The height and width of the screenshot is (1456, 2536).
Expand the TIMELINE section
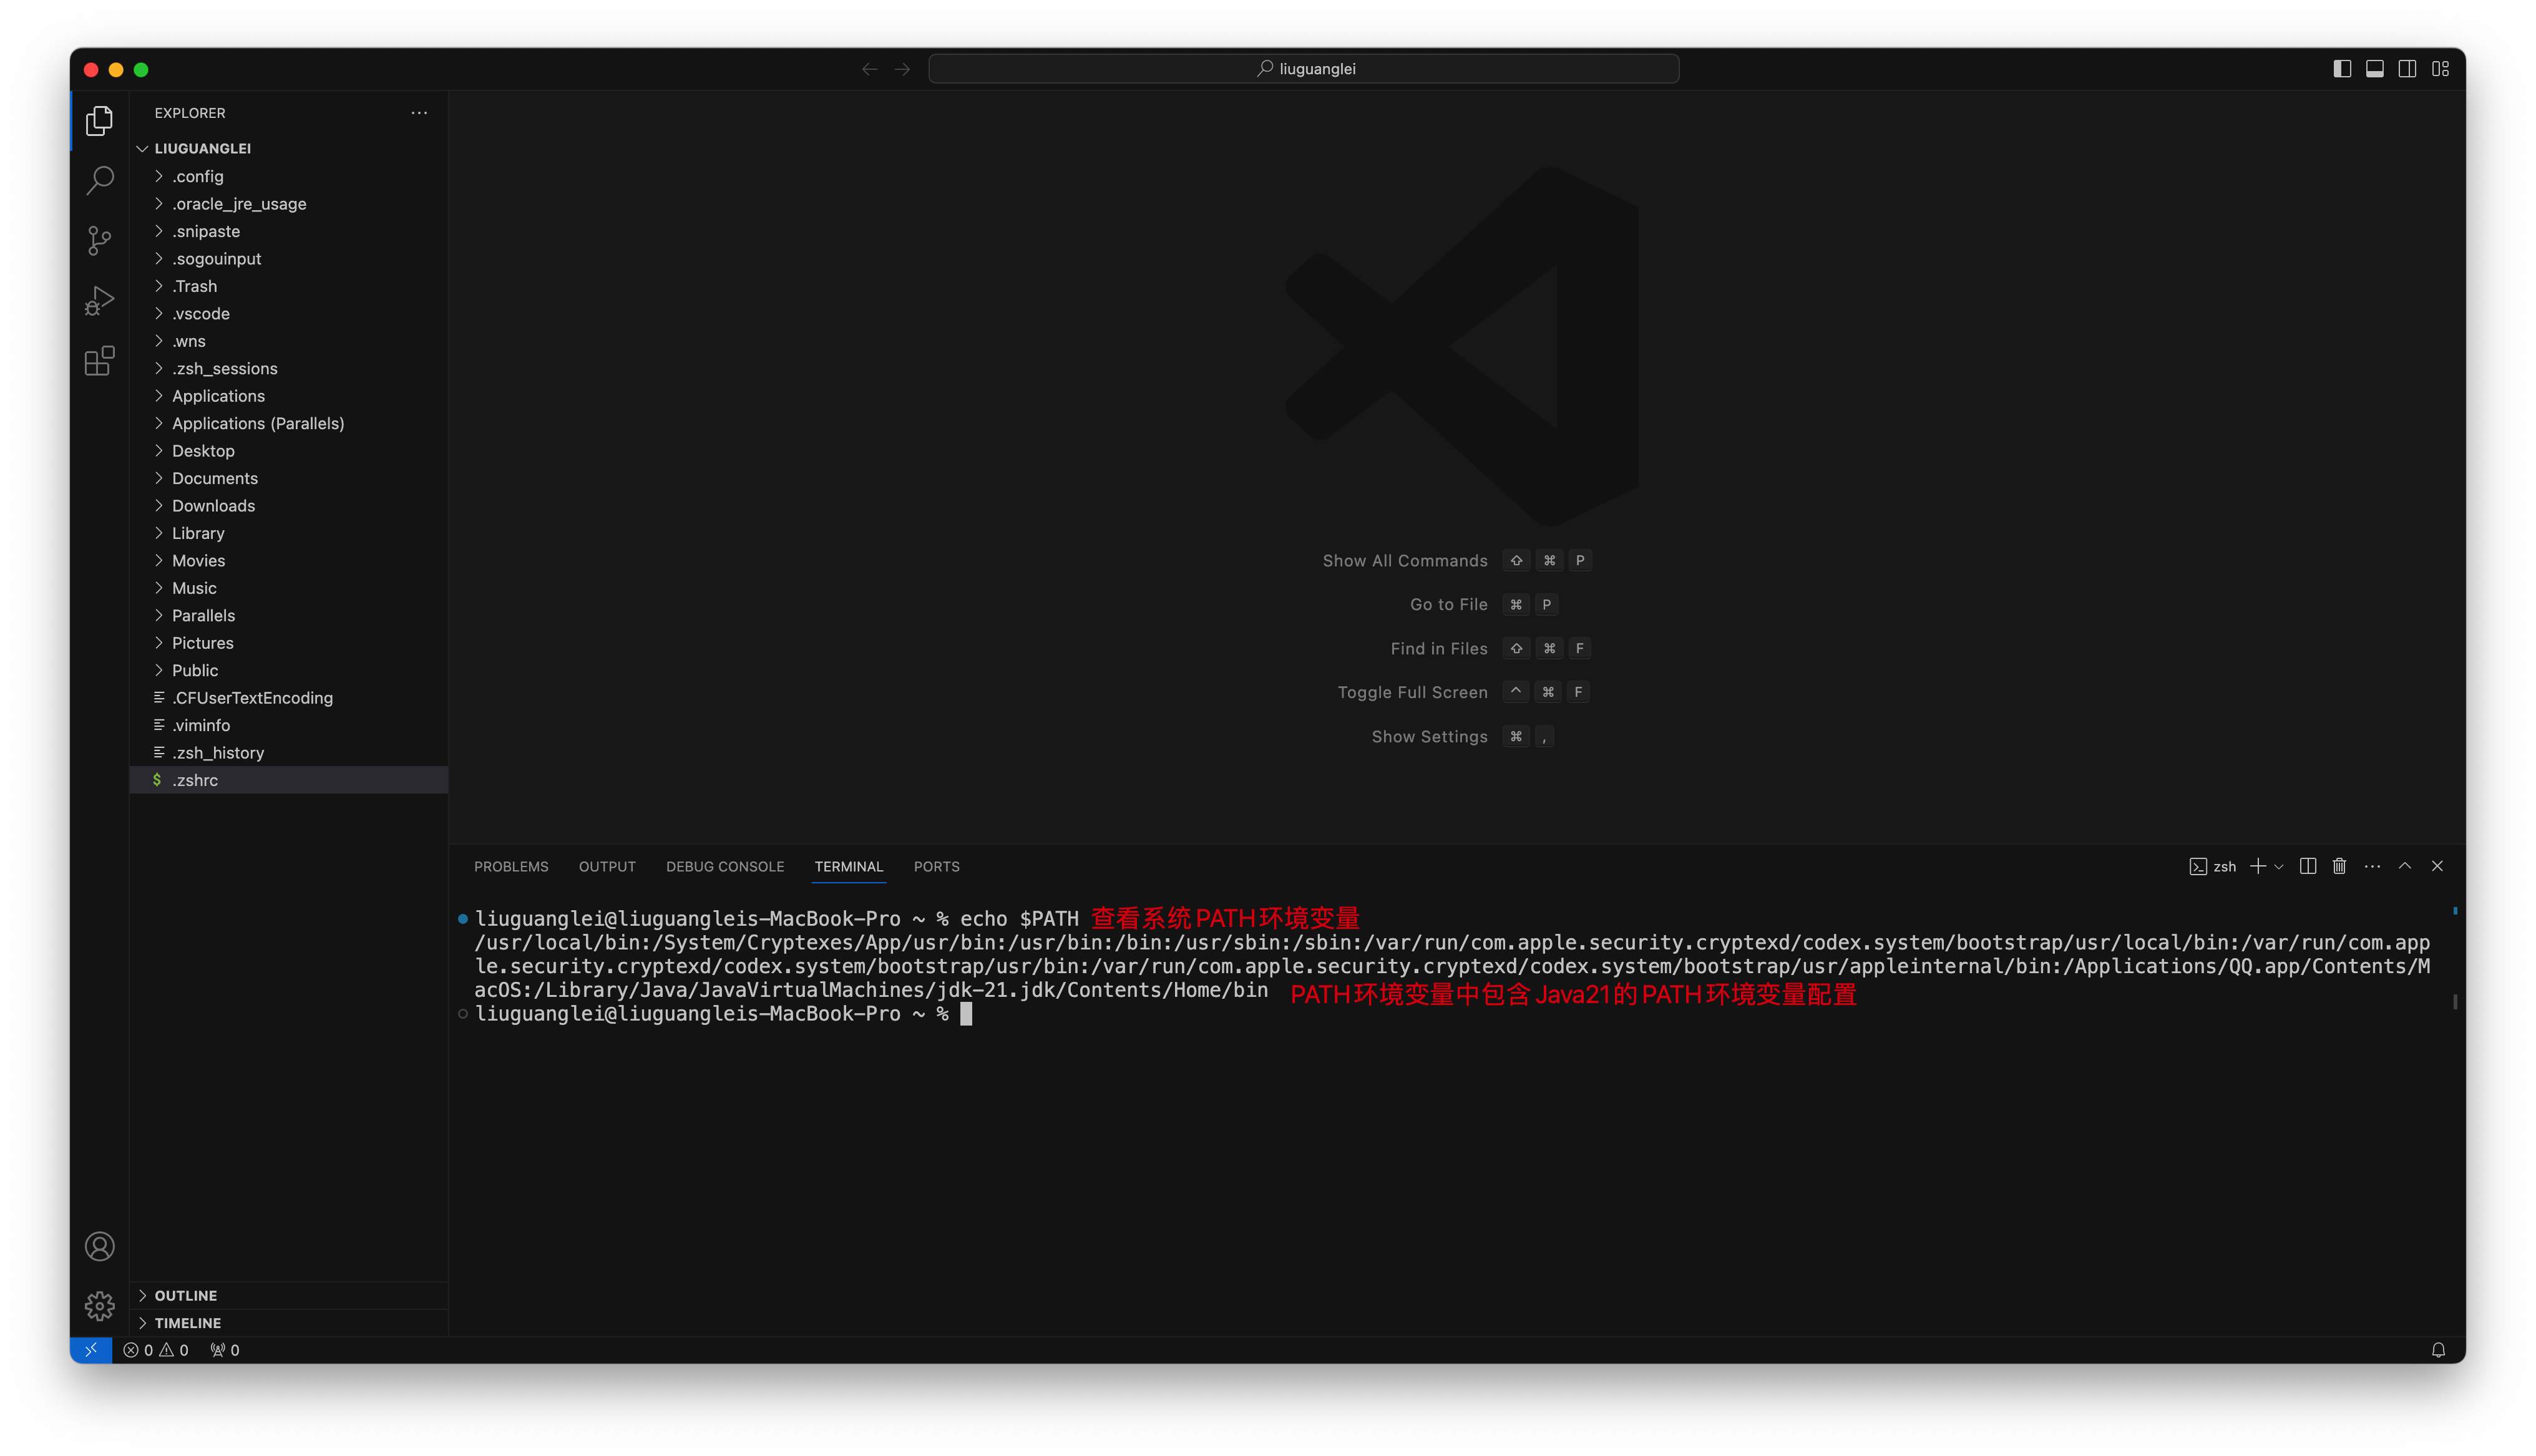pyautogui.click(x=289, y=1323)
